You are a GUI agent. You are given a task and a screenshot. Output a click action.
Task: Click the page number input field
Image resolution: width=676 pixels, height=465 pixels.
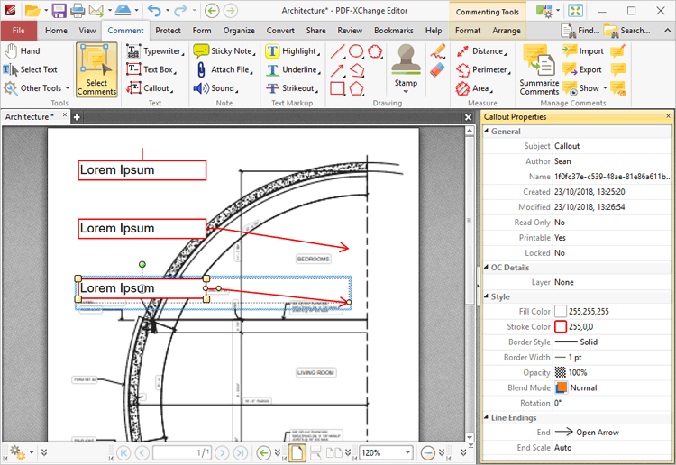tap(181, 453)
